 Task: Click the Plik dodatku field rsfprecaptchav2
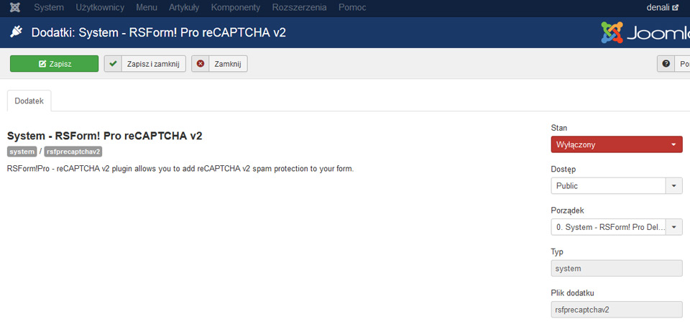pos(617,310)
